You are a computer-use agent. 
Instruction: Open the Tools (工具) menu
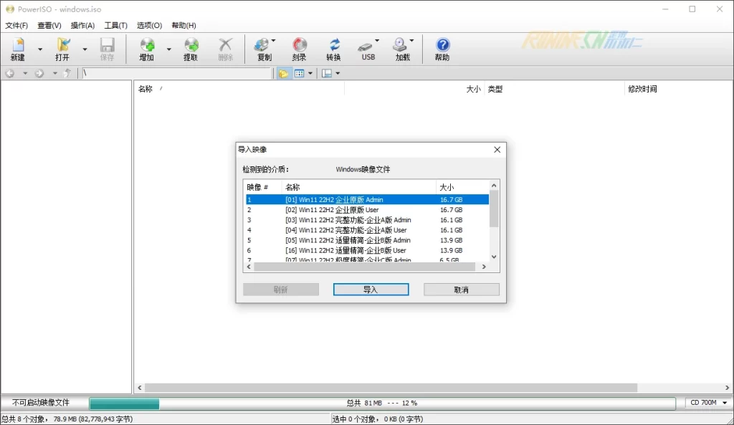click(115, 25)
